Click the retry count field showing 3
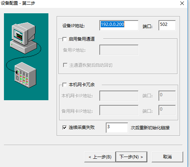This screenshot has height=167, width=190. 117,128
